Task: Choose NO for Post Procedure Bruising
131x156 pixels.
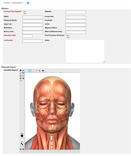Action: 66,35
